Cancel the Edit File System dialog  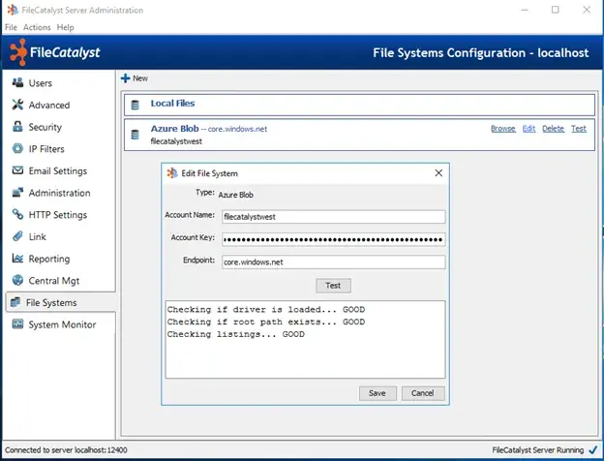coord(423,393)
